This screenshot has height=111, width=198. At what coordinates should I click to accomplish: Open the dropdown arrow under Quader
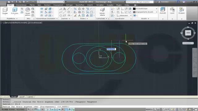pyautogui.click(x=5, y=15)
